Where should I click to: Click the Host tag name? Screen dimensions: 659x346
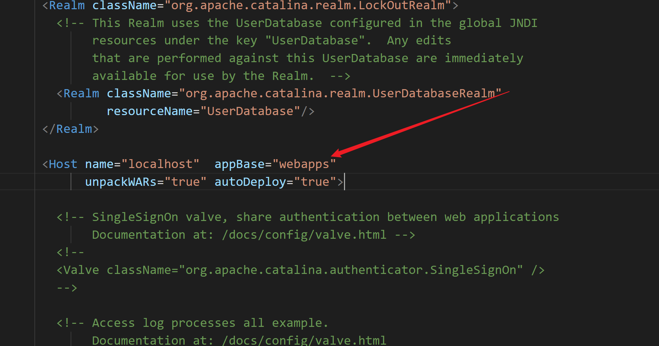63,164
